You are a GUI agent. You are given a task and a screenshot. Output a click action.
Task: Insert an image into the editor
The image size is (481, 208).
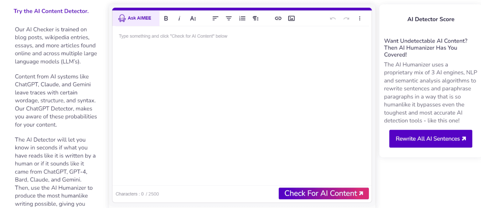coord(291,18)
